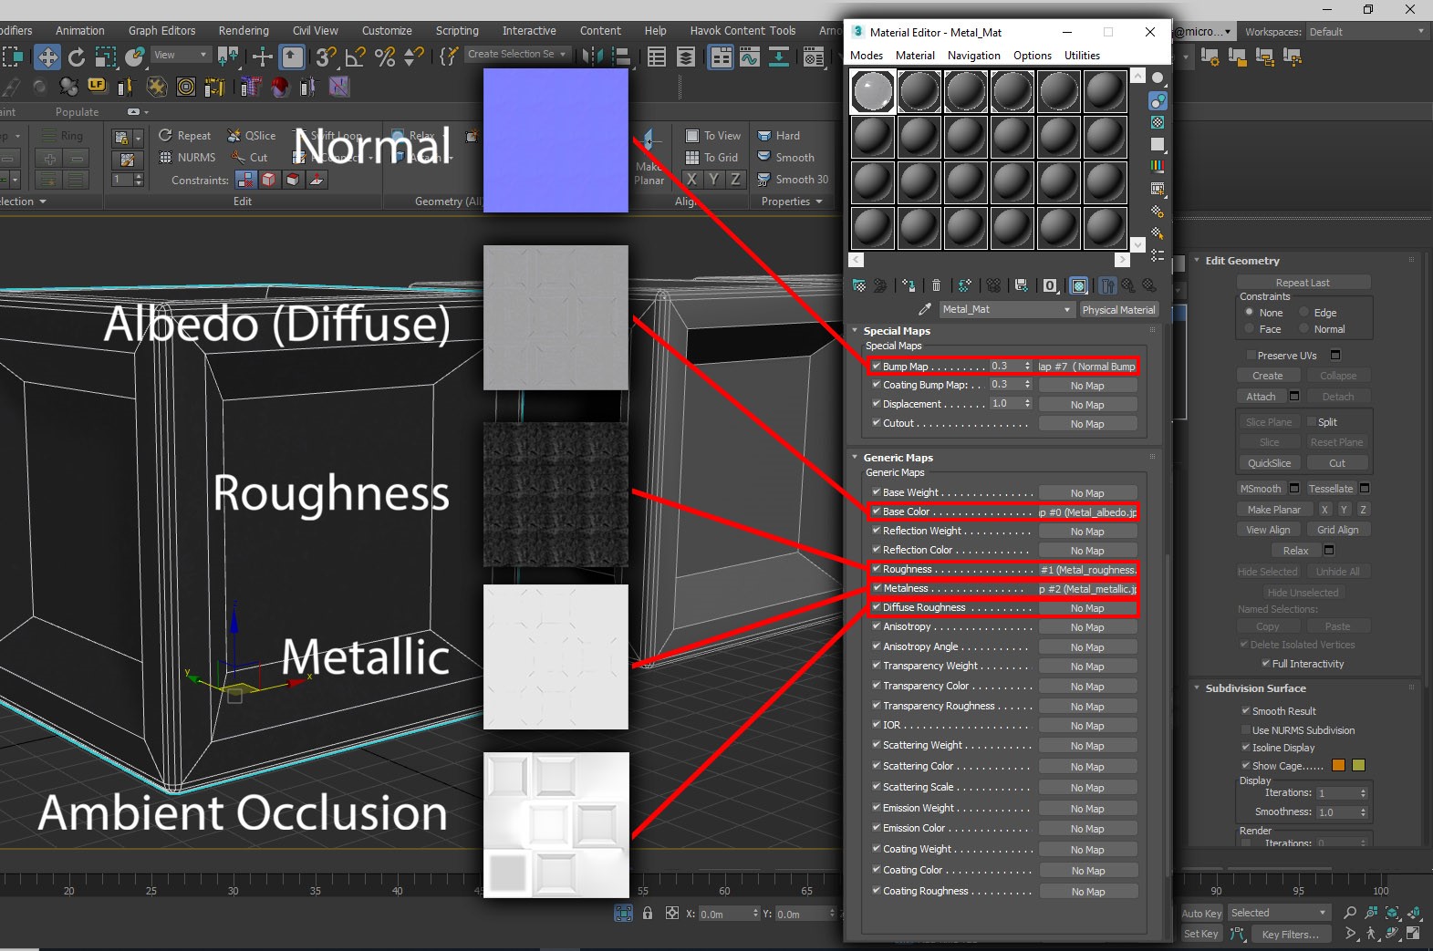The height and width of the screenshot is (951, 1433).
Task: Click the Repeat Last button
Action: click(1303, 283)
